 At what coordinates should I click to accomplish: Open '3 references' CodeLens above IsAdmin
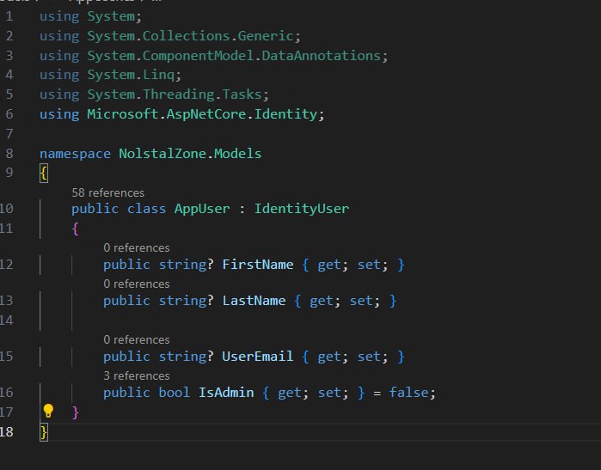[137, 375]
